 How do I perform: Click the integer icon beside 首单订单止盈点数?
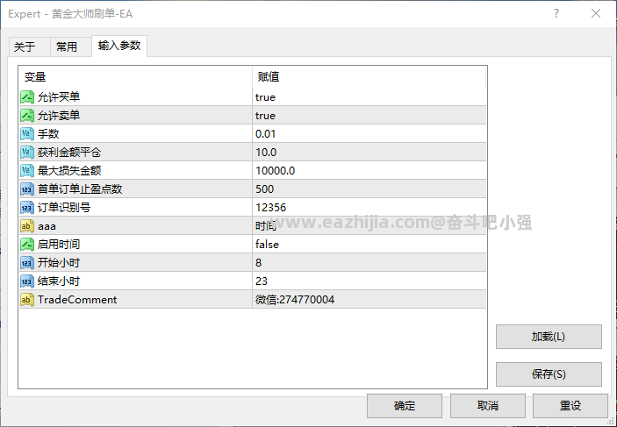click(x=27, y=189)
